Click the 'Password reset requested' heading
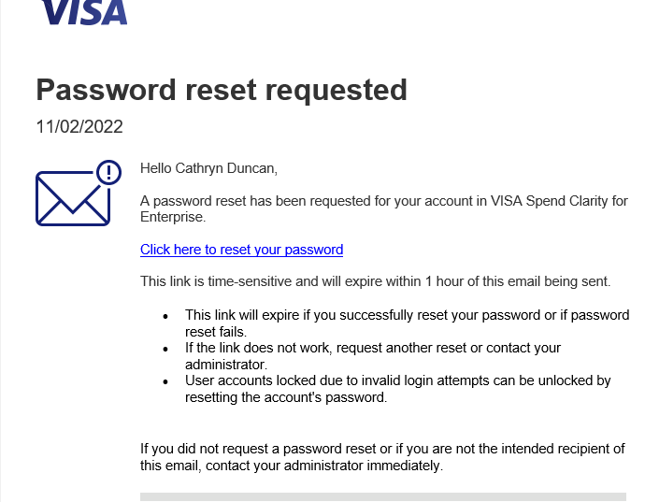Image resolution: width=645 pixels, height=502 pixels. pos(222,91)
